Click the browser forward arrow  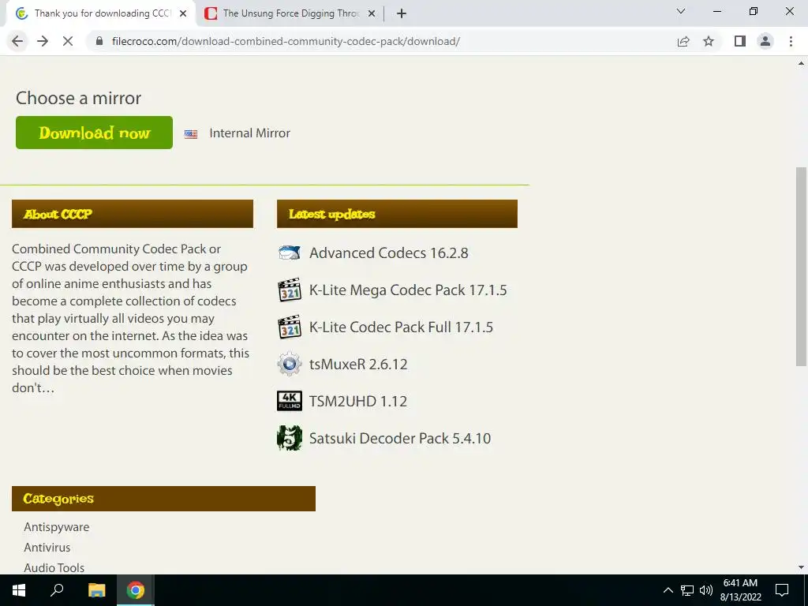click(x=43, y=41)
